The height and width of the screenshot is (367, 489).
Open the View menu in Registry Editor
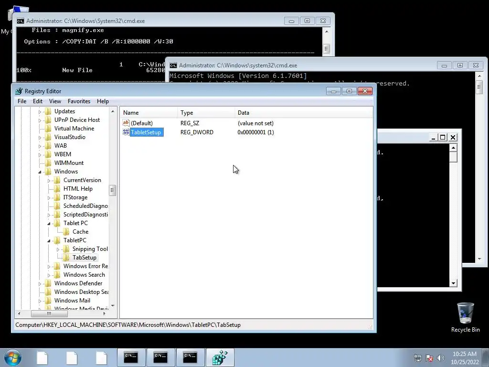(x=55, y=101)
